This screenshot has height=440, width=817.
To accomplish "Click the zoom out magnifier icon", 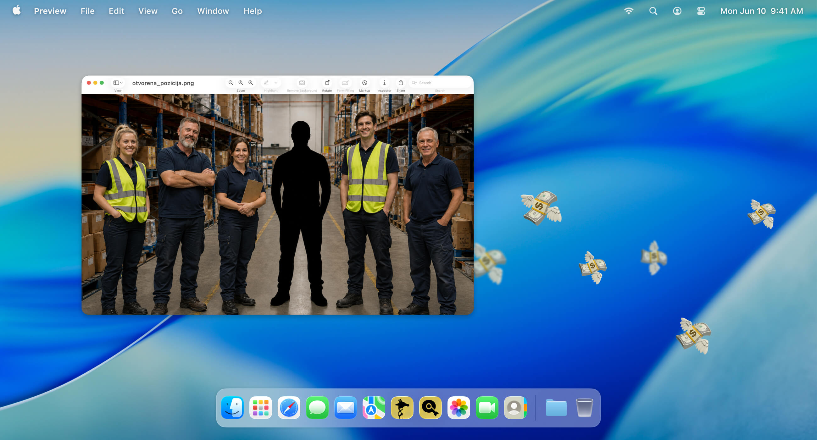I will [231, 83].
